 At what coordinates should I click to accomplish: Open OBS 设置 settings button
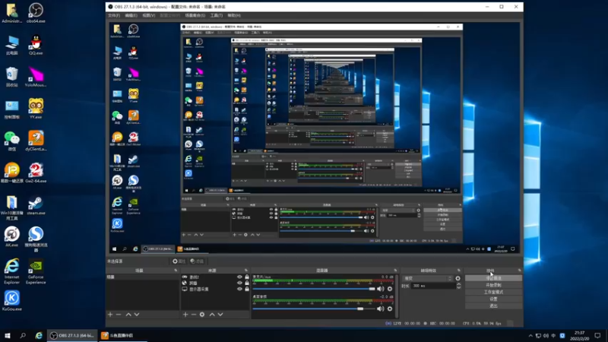coord(493,299)
